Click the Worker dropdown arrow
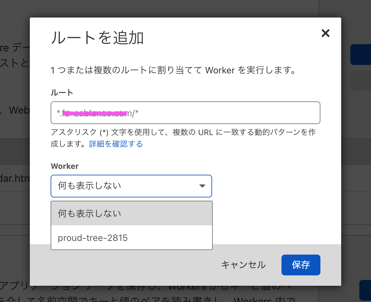Image resolution: width=371 pixels, height=302 pixels. [x=202, y=186]
